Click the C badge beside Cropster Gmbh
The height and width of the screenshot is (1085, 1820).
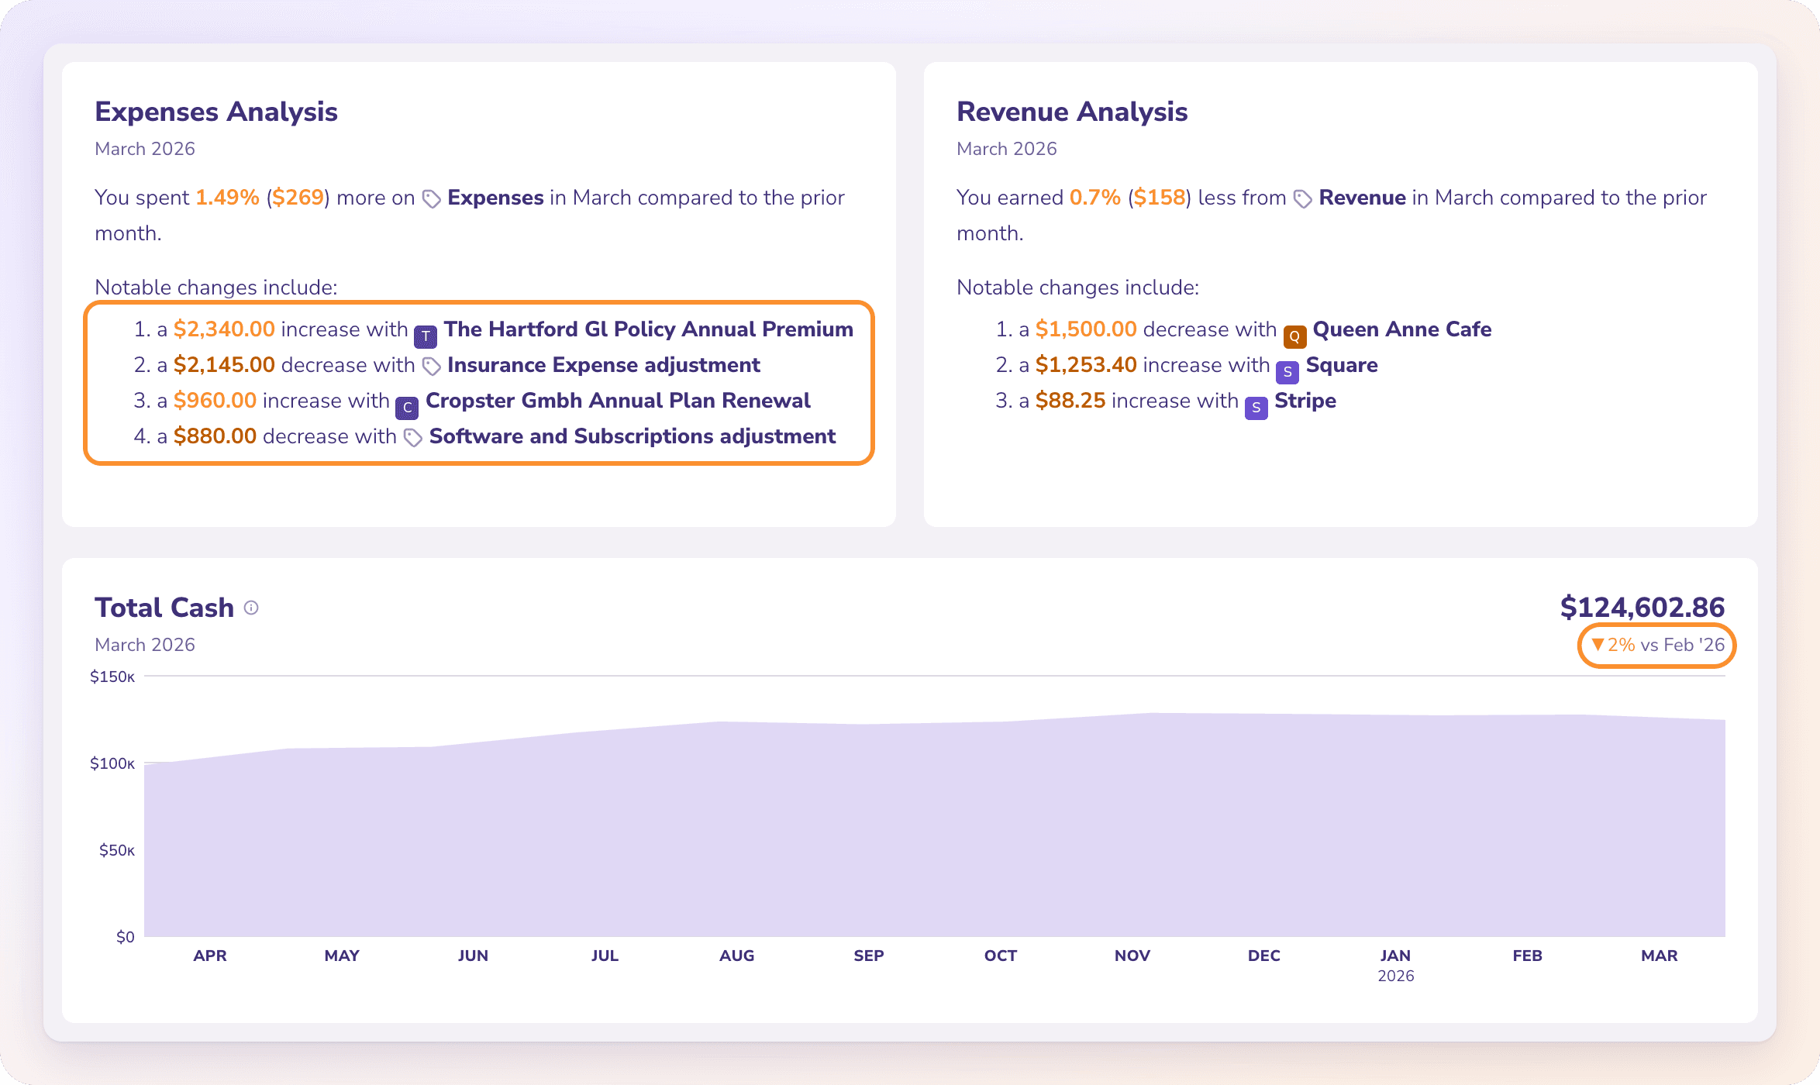[407, 408]
